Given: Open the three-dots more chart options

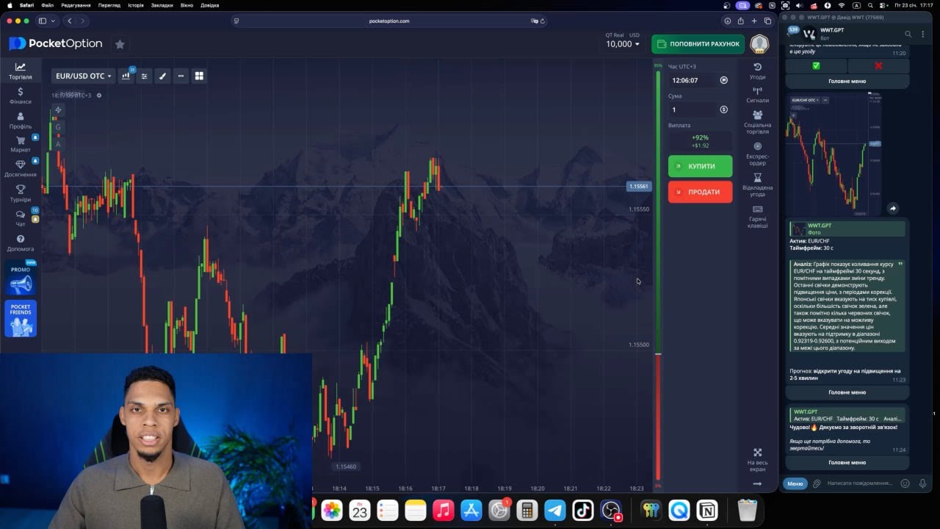Looking at the screenshot, I should pyautogui.click(x=181, y=76).
